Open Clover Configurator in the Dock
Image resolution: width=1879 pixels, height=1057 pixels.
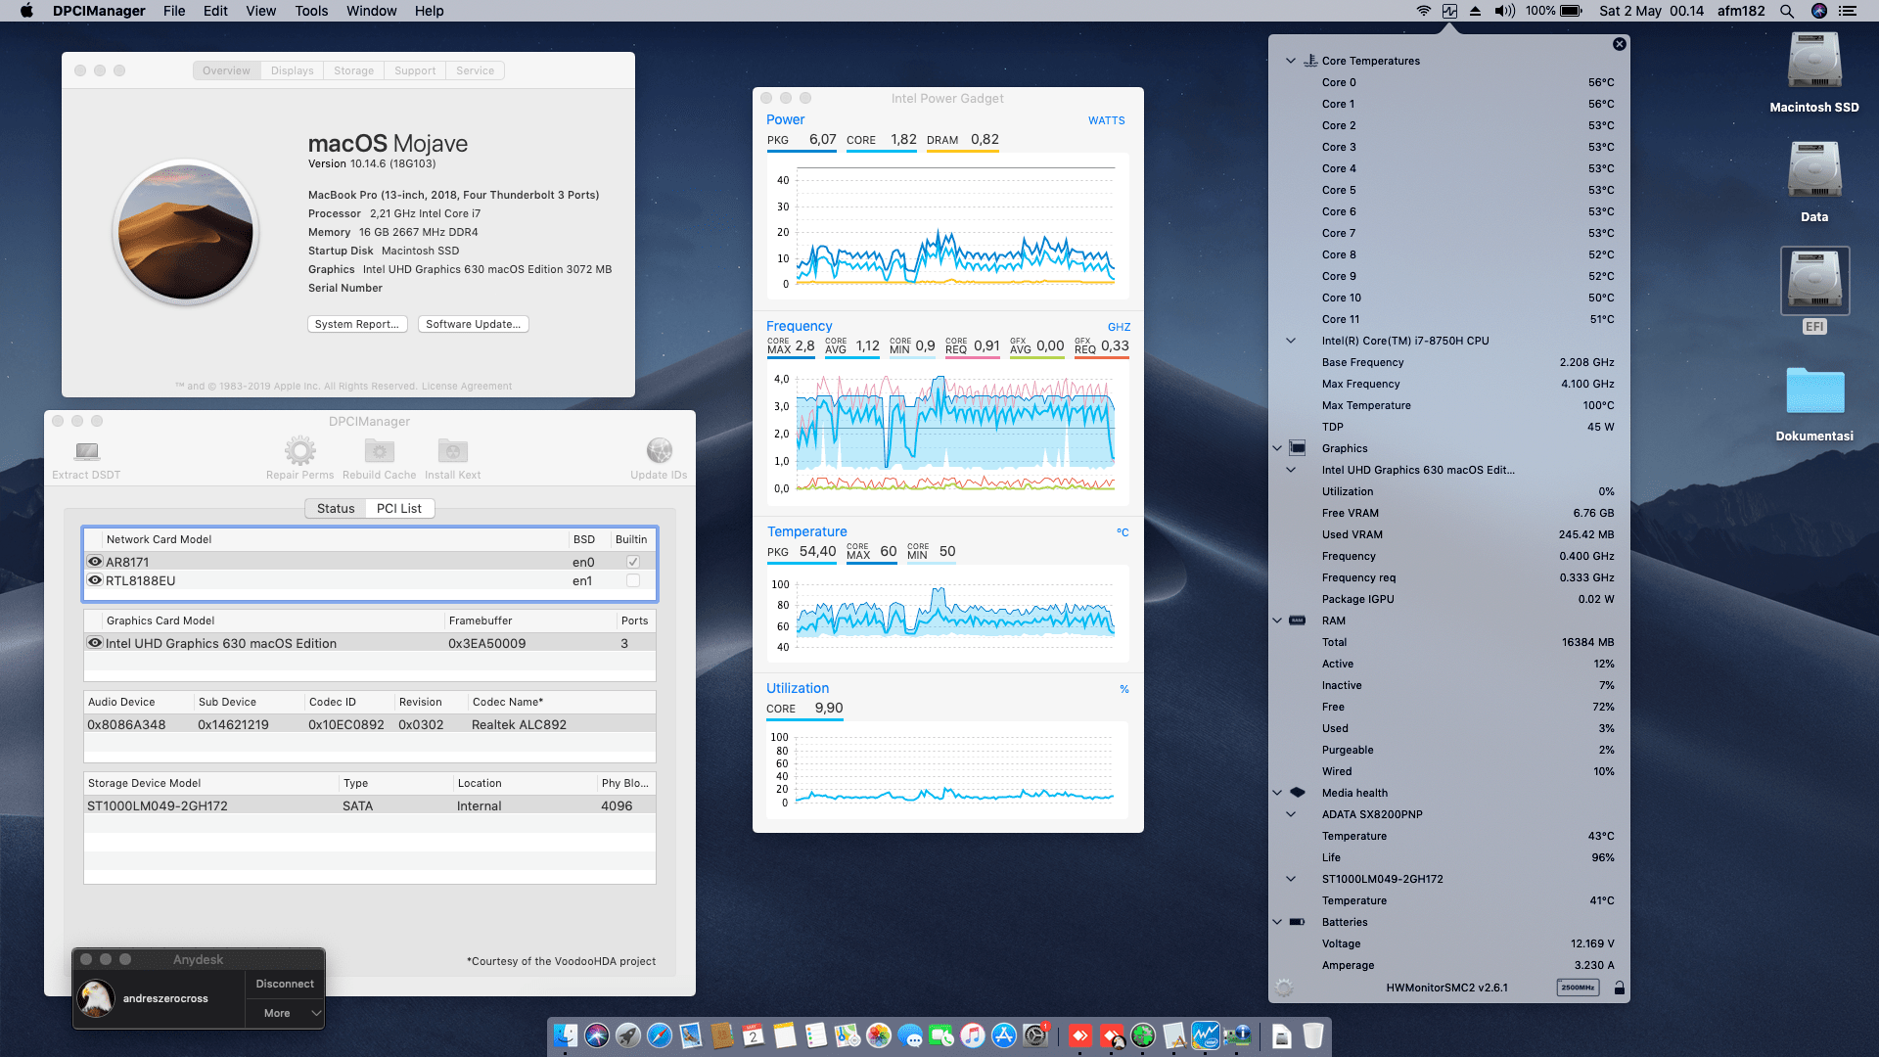1143,1035
